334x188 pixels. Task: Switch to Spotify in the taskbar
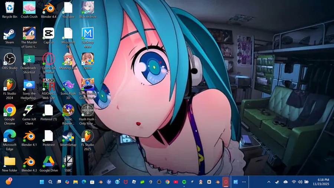(184, 182)
